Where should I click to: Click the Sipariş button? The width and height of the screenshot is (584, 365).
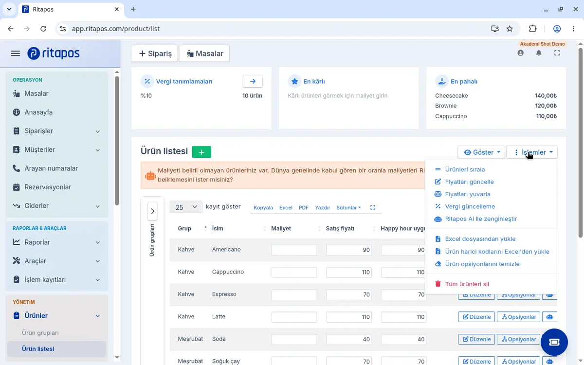click(x=155, y=54)
